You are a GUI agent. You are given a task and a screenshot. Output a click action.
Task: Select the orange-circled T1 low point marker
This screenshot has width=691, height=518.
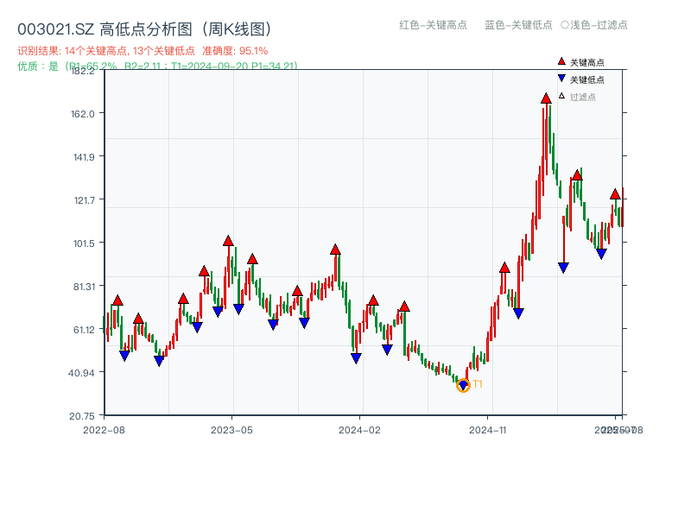point(463,385)
